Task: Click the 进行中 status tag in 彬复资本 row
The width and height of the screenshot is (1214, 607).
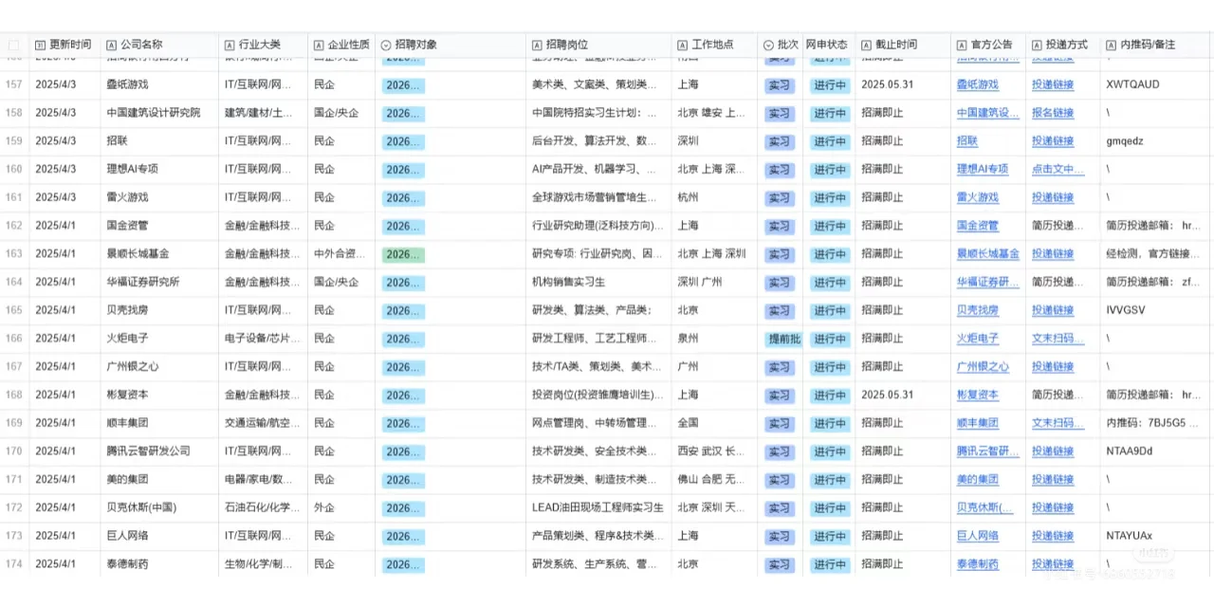Action: tap(829, 395)
